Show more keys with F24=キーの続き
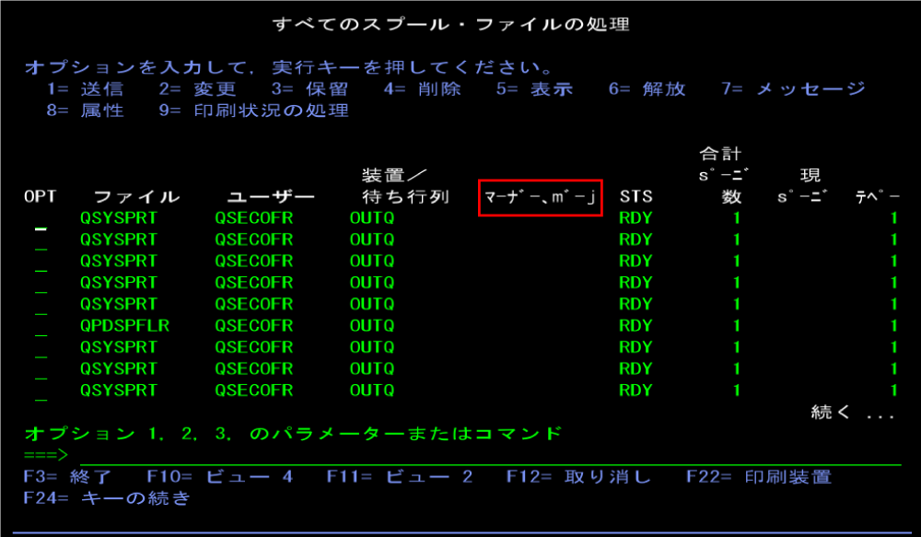This screenshot has height=537, width=921. tap(107, 498)
